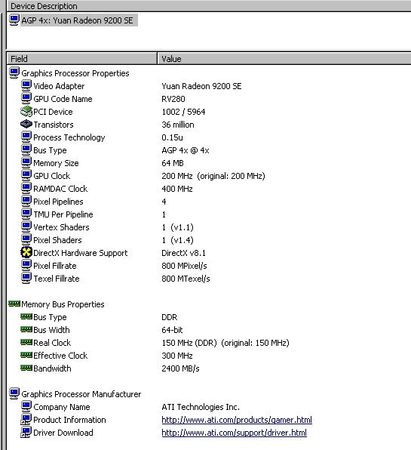Click the Pixel Shaders row icon
Image resolution: width=411 pixels, height=450 pixels.
(x=26, y=239)
